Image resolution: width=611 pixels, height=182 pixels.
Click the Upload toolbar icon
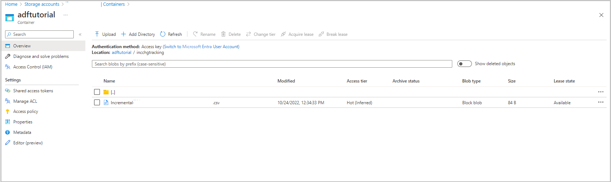pos(97,34)
